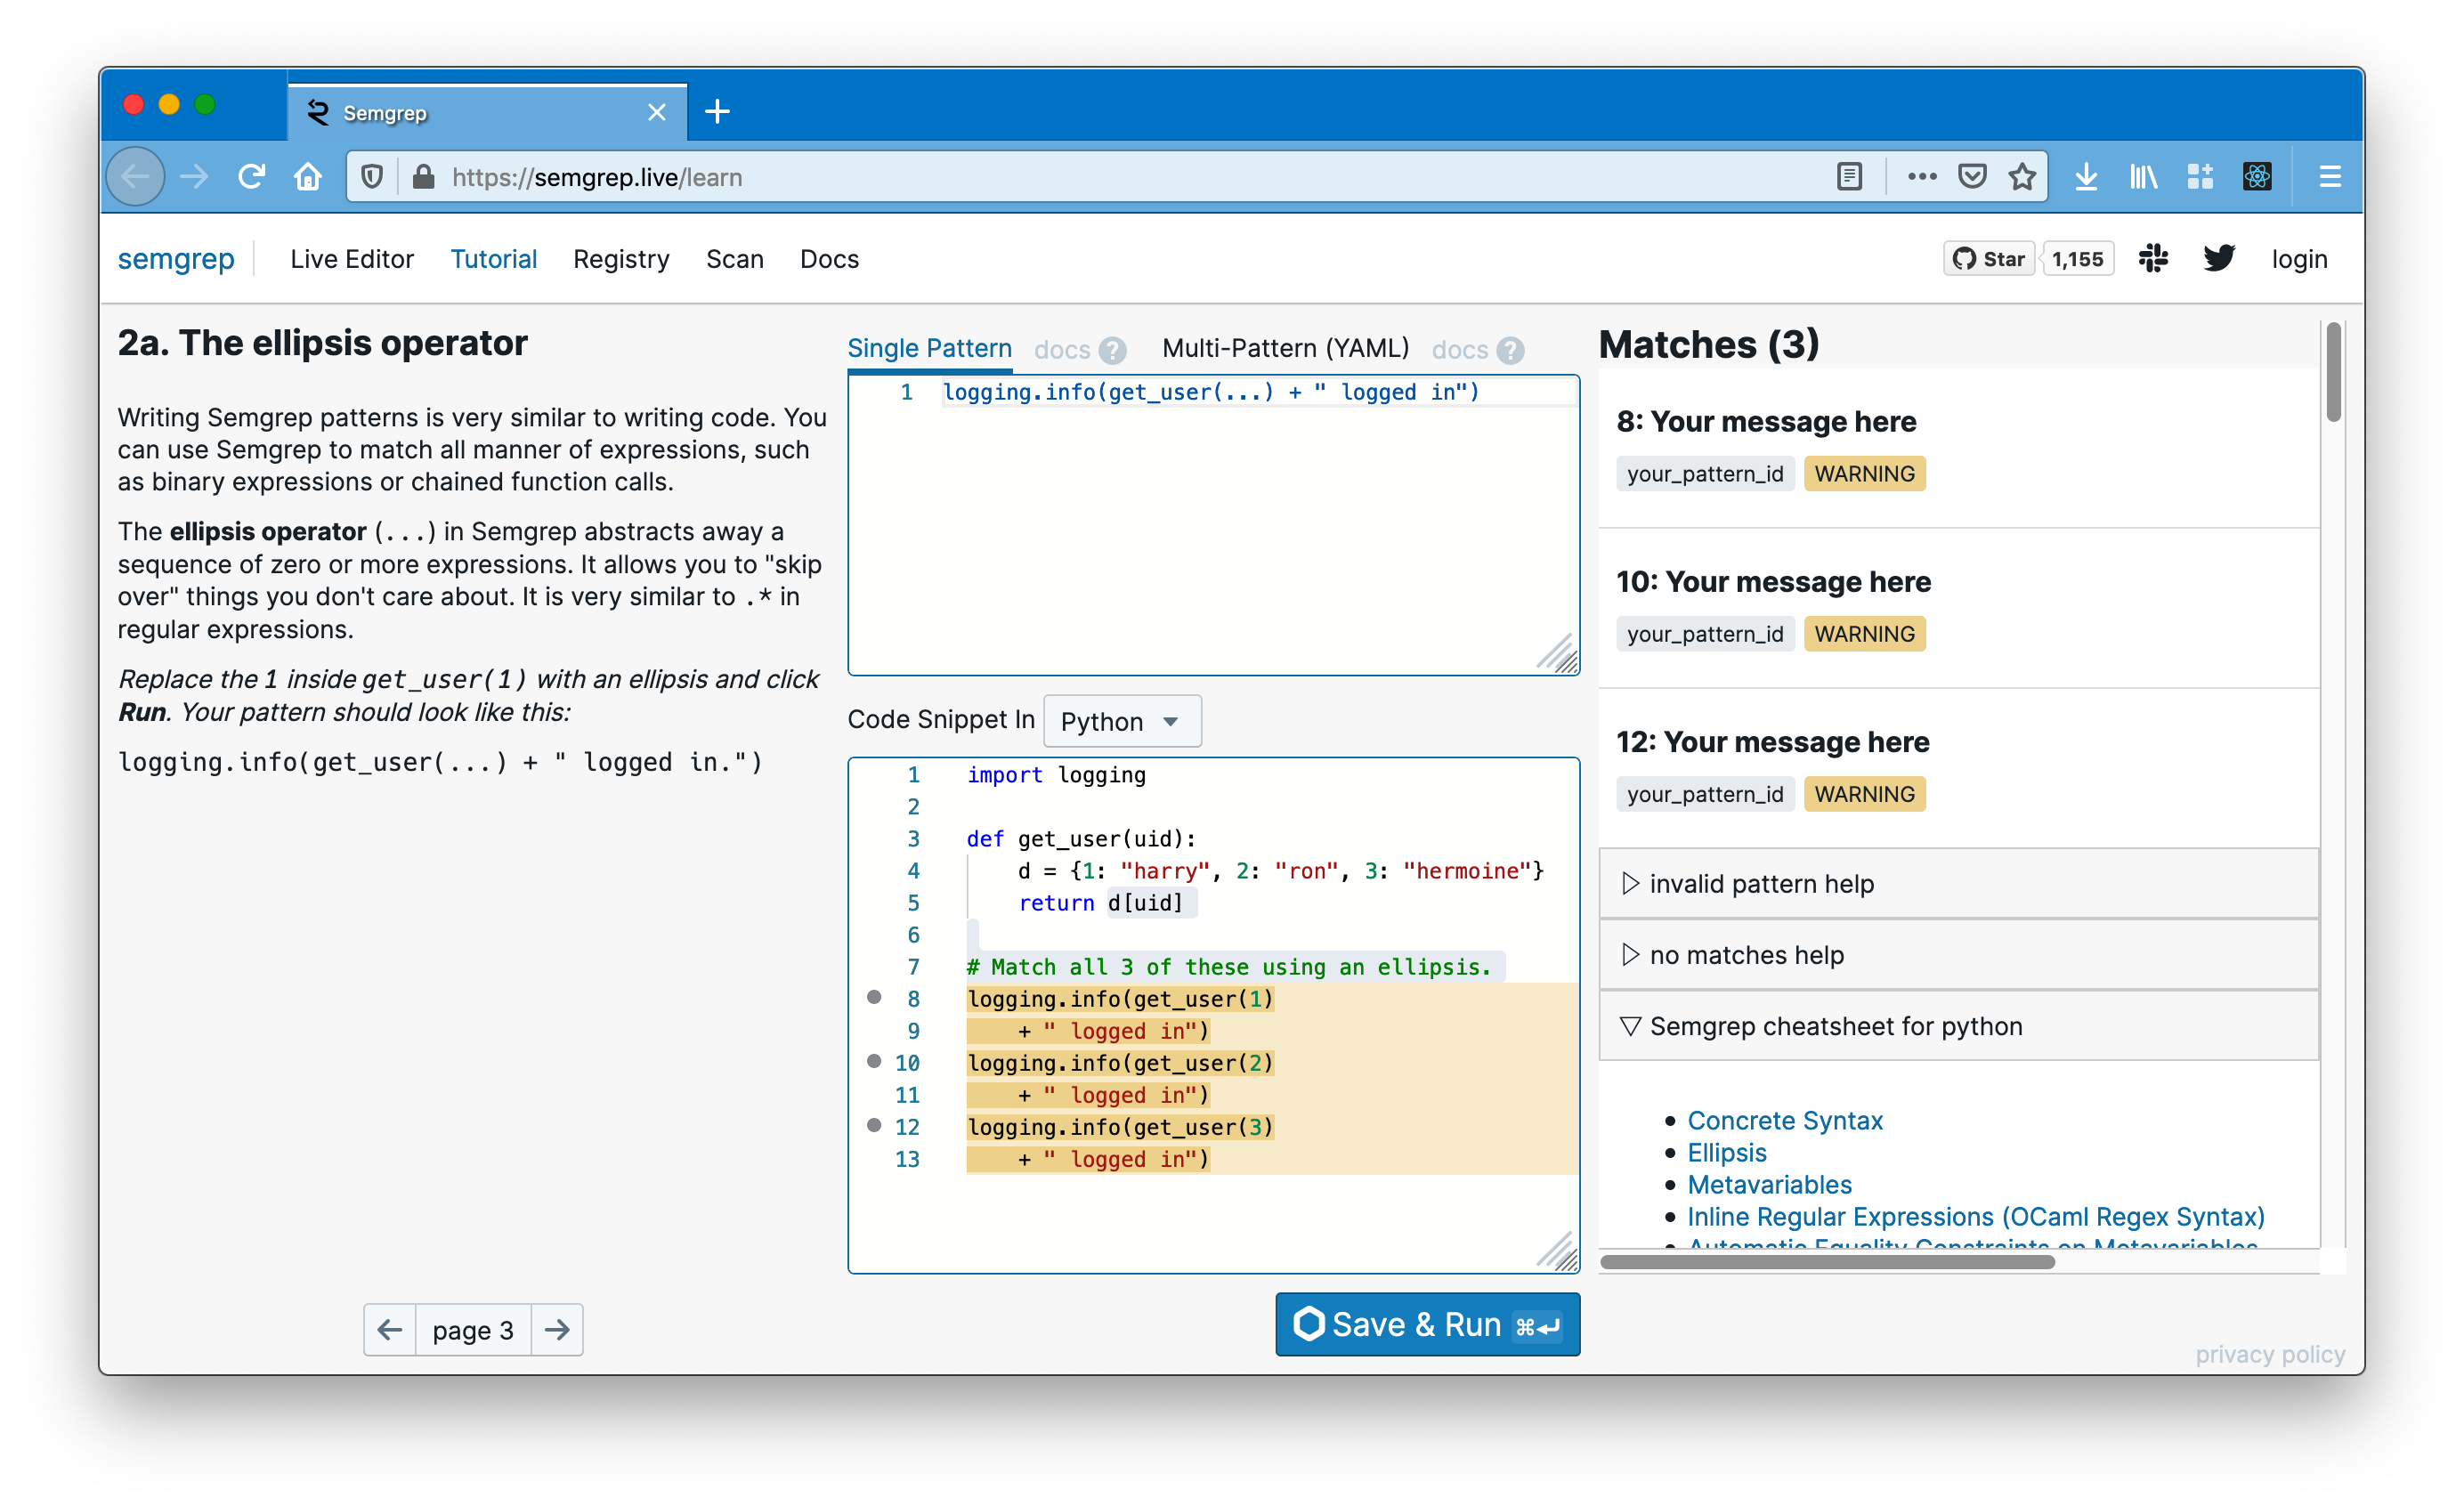Open tracking protection shield icon
Screen dimensions: 2464x1506
pyautogui.click(x=372, y=177)
